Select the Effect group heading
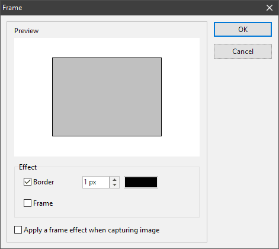This screenshot has height=249, width=279. point(28,167)
